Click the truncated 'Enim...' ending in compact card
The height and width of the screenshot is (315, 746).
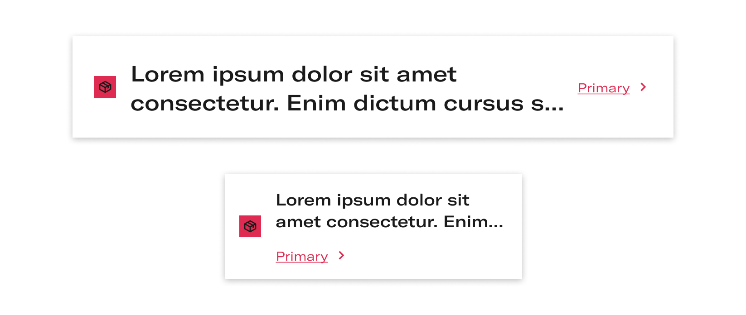[474, 222]
